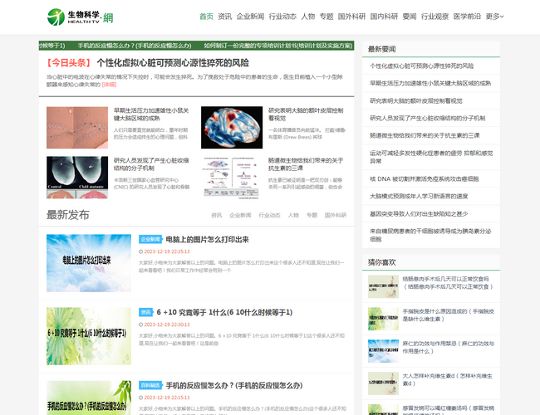Open the 电脑上的图片怎么打印出来 article thumbnail
Viewport: 540px width, 415px height.
(88, 264)
